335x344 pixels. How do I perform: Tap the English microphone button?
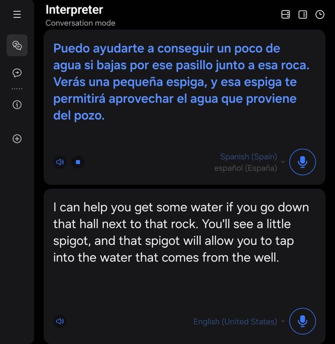[x=303, y=321]
